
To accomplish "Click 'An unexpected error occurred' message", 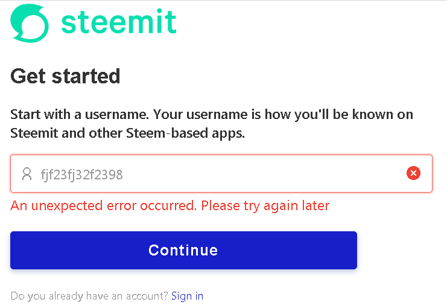I will tap(103, 206).
